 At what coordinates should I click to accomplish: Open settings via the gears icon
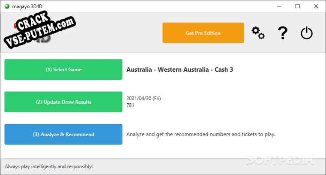(258, 33)
